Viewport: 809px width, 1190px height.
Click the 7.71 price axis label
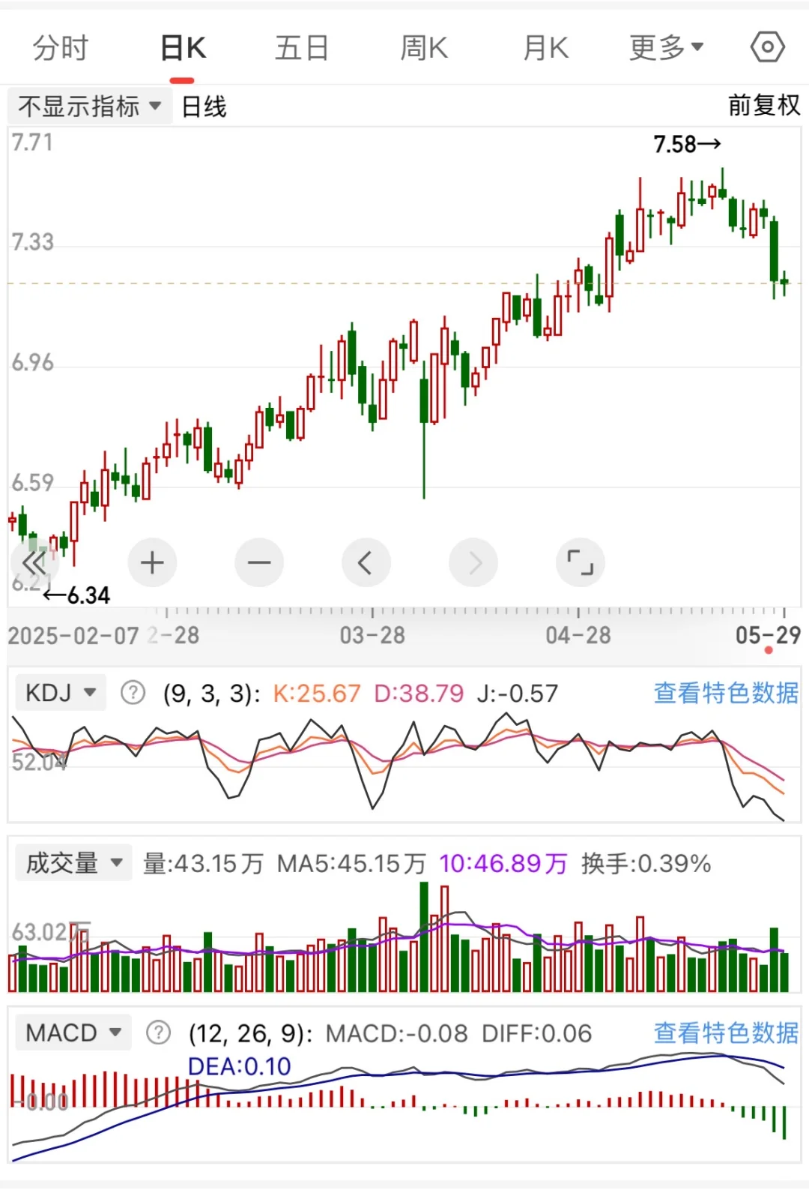pos(32,142)
